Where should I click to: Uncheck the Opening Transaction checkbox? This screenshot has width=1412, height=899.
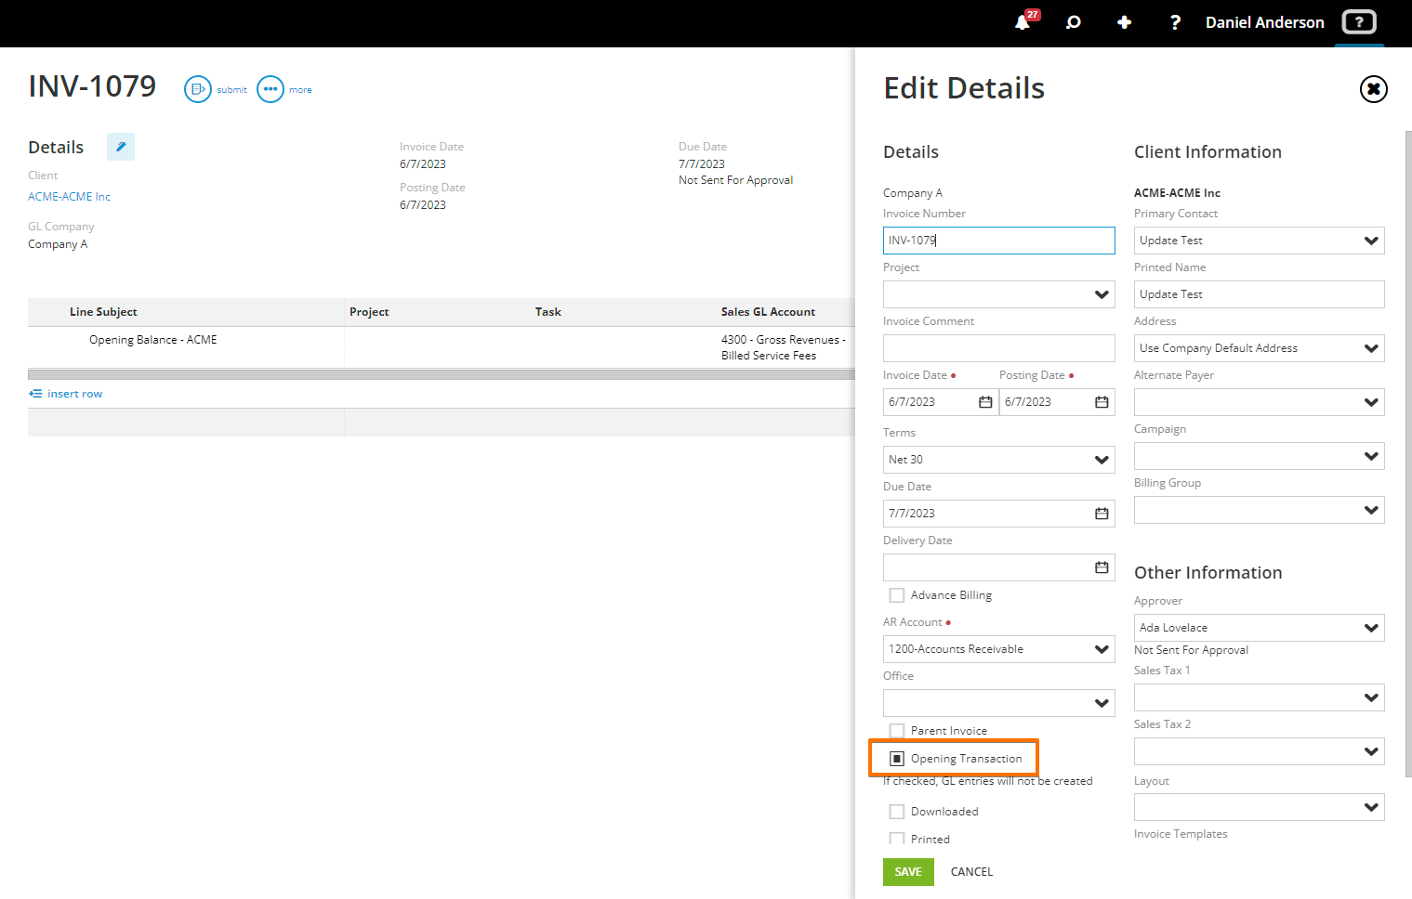(897, 759)
